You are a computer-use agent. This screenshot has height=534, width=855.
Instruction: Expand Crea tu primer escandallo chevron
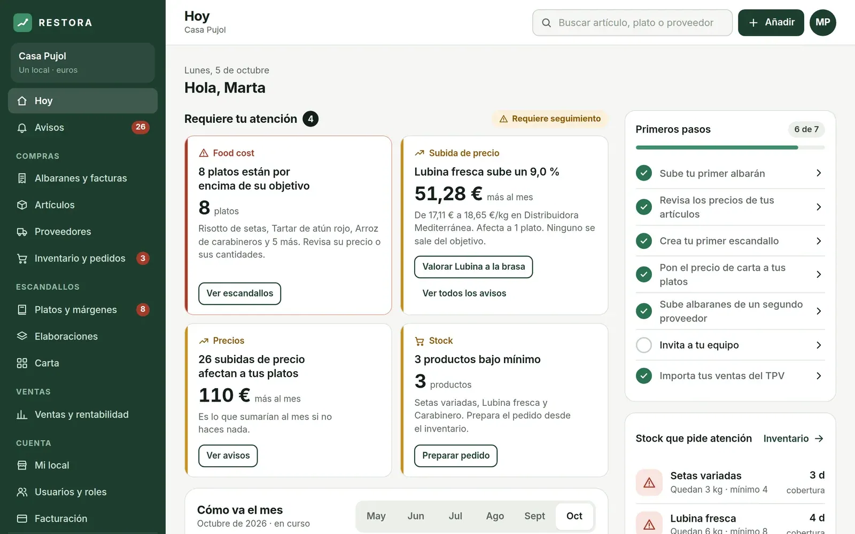819,241
